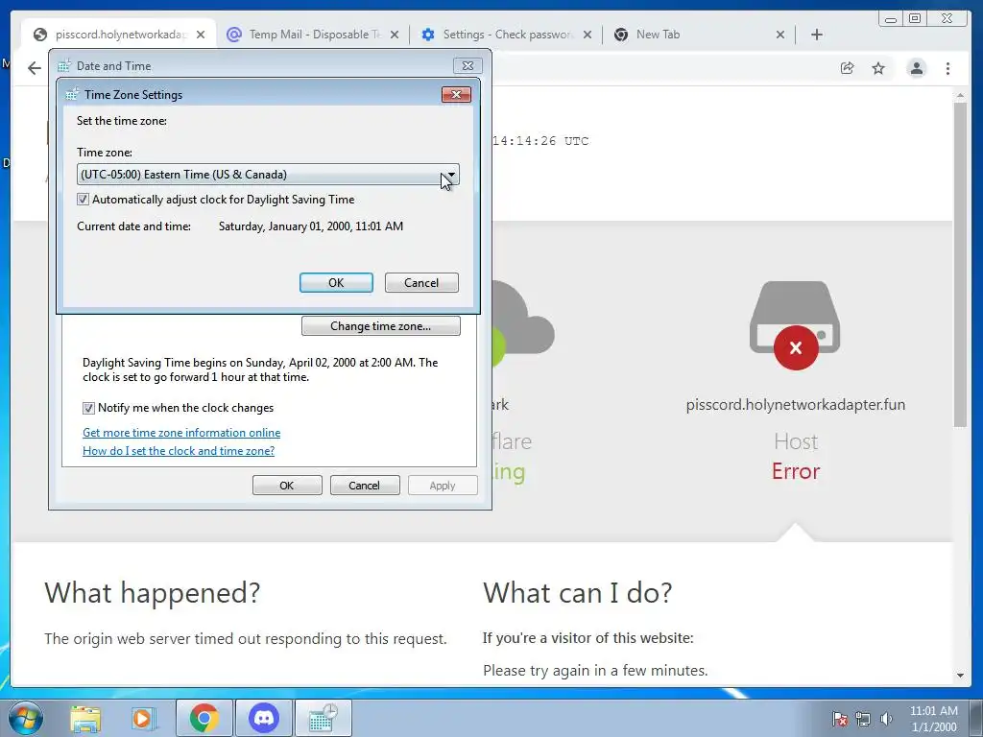The height and width of the screenshot is (737, 983).
Task: Toggle automatic Daylight Saving Time adjustment checkbox
Action: tap(83, 200)
